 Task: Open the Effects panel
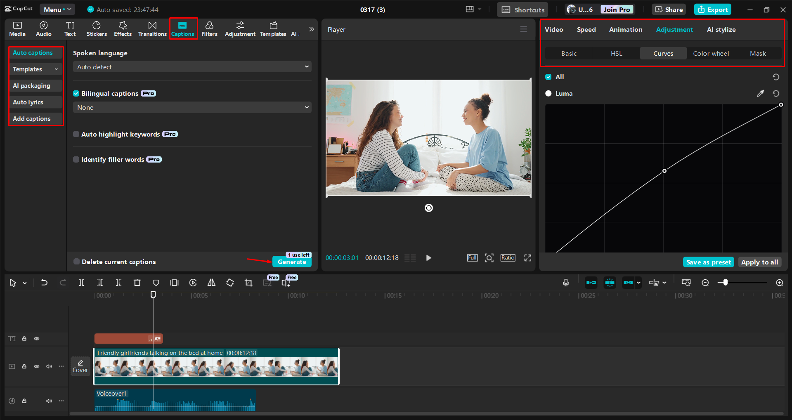pos(123,28)
